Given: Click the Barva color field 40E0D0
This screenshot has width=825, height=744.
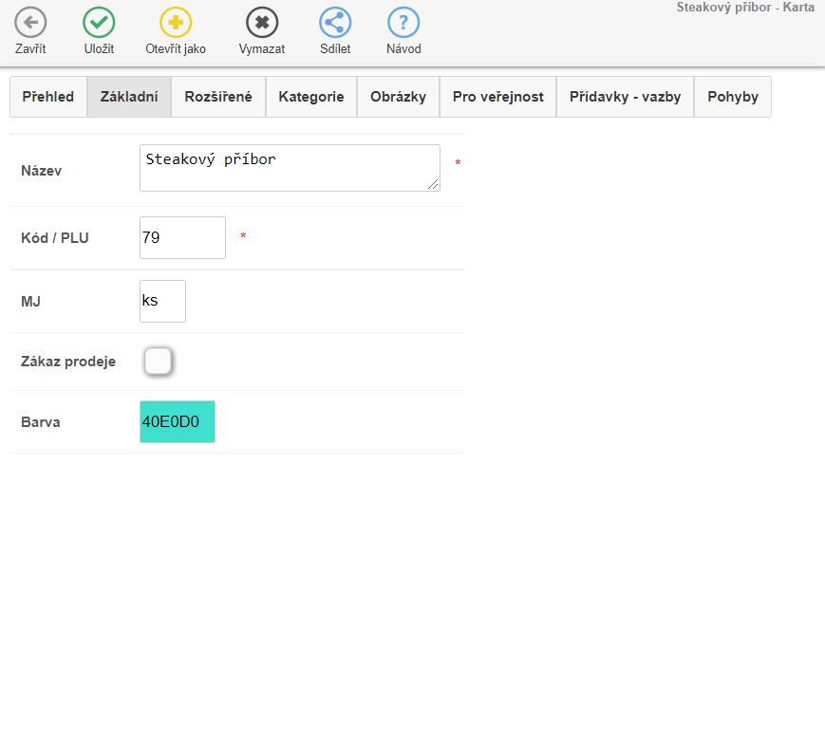Looking at the screenshot, I should tap(178, 421).
